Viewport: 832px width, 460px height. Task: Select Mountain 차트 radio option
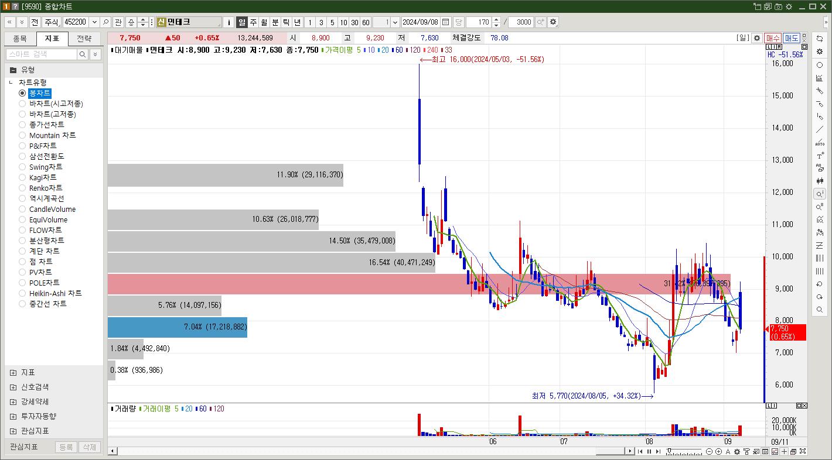[22, 135]
